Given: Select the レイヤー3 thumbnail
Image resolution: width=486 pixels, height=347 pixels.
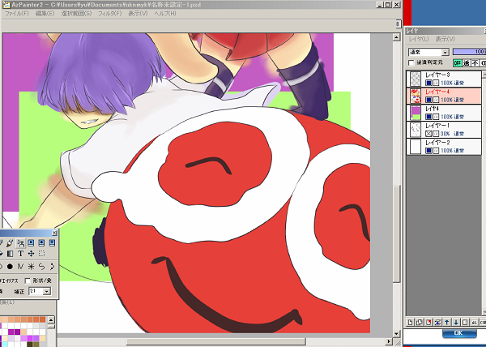Looking at the screenshot, I should (415, 79).
